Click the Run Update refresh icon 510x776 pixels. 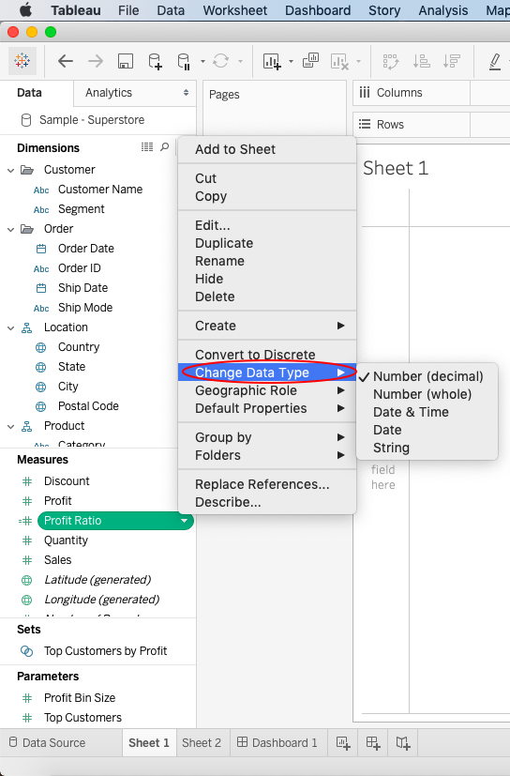[x=220, y=61]
